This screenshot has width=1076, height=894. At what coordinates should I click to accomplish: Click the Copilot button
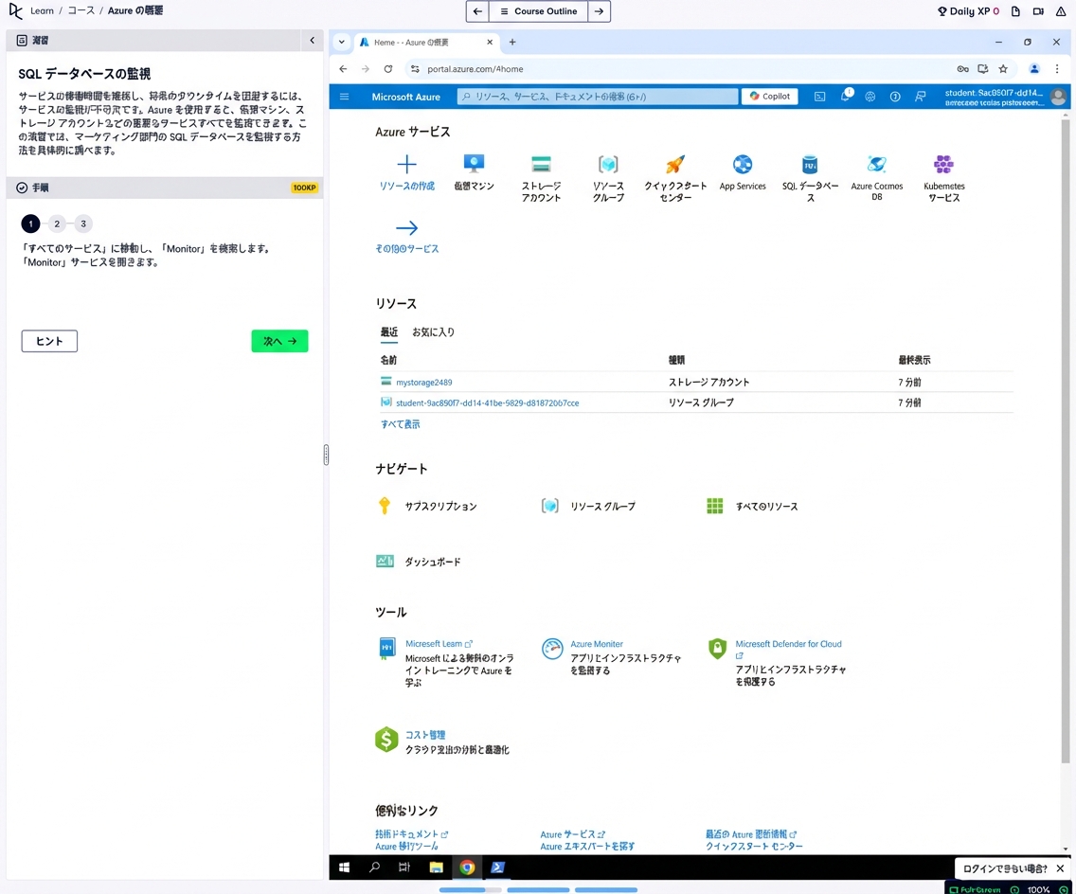(769, 97)
